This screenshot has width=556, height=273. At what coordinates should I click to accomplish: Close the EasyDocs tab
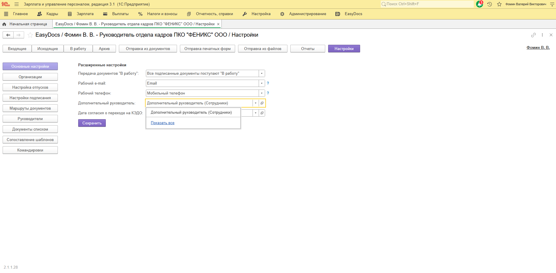[x=218, y=24]
